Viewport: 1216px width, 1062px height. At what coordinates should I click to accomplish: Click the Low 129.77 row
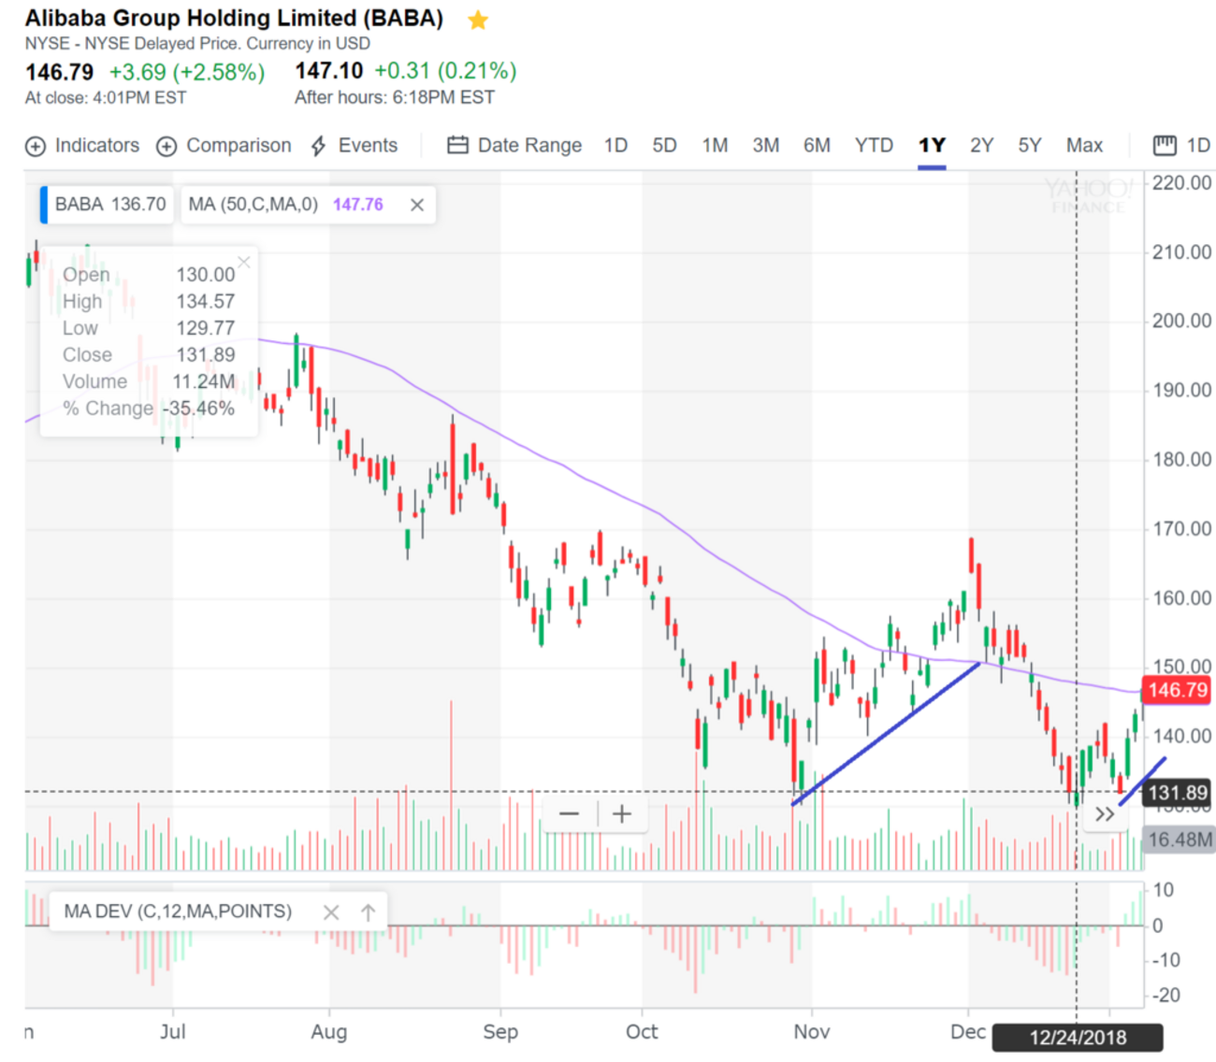coord(149,328)
